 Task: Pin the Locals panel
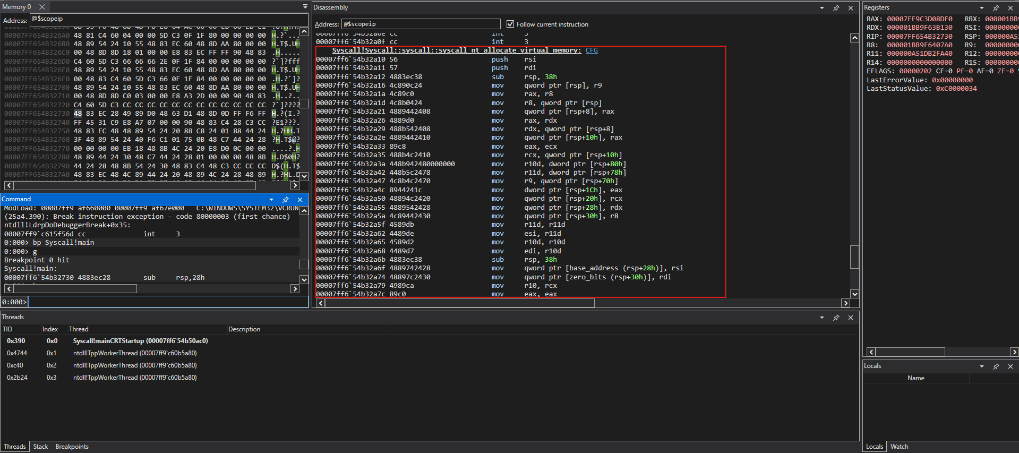[x=996, y=366]
